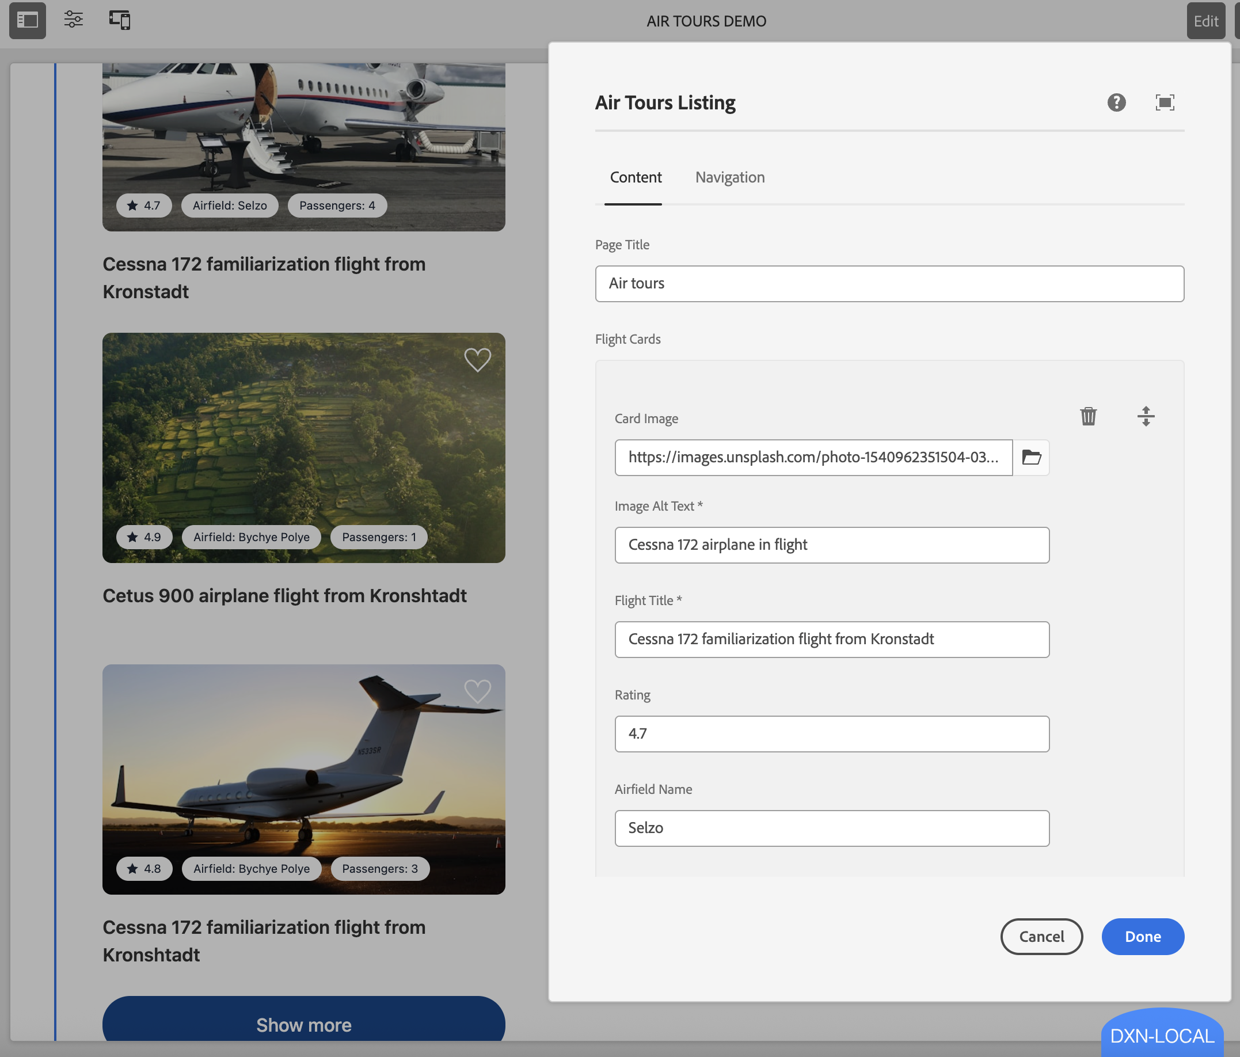Enter Edit mode from the top bar

1205,20
